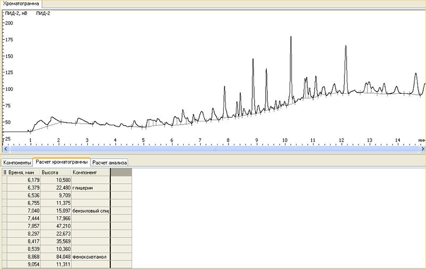
Task: Click the right scroll arrow under chromatogram
Action: (x=422, y=150)
